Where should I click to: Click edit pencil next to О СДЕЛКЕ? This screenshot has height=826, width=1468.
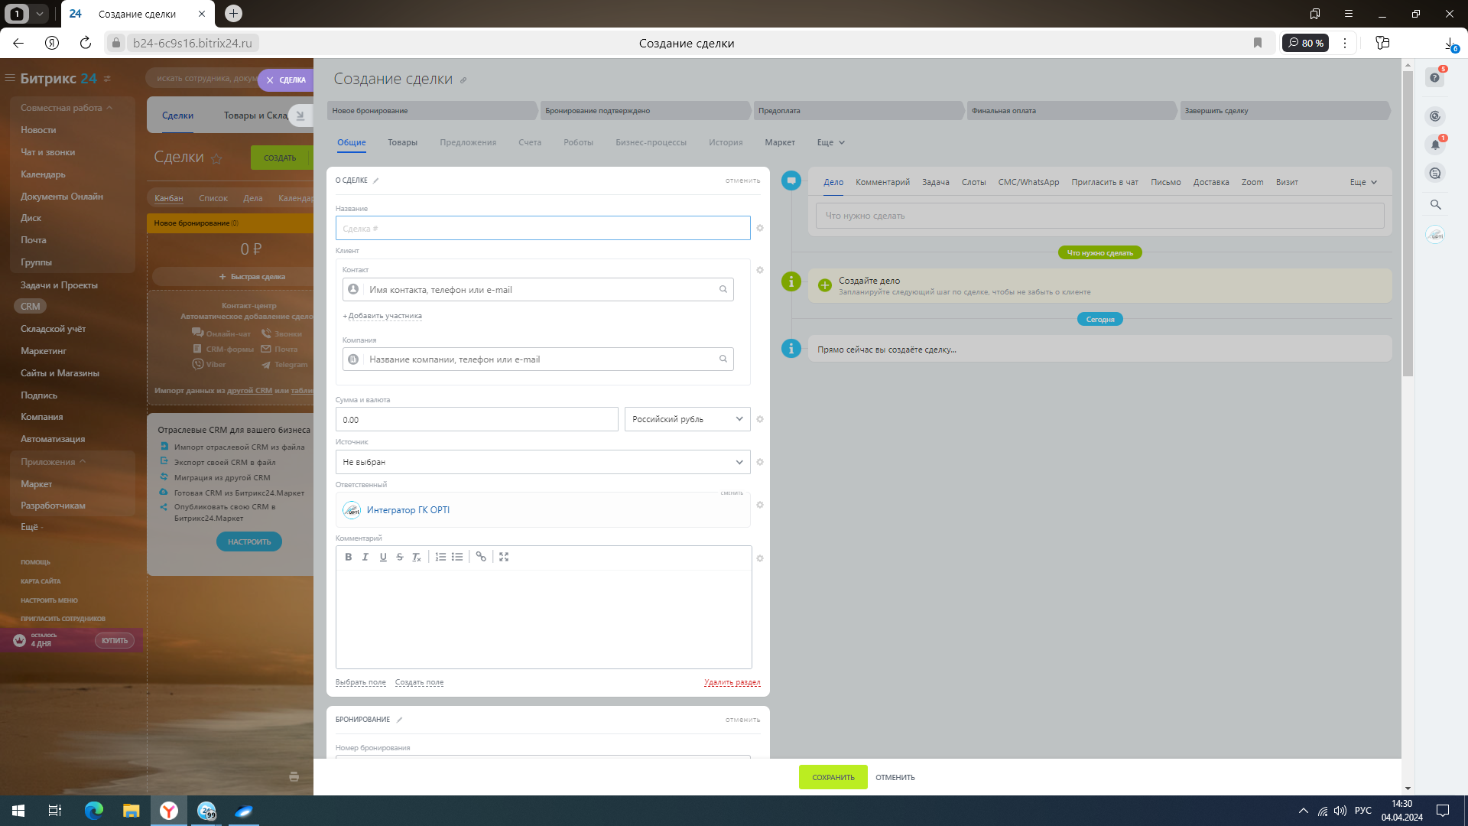point(376,180)
